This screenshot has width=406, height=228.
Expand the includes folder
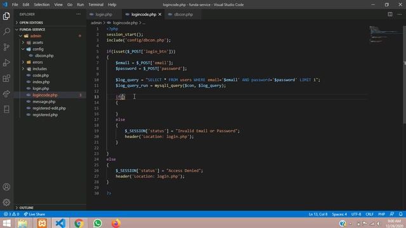pyautogui.click(x=39, y=69)
